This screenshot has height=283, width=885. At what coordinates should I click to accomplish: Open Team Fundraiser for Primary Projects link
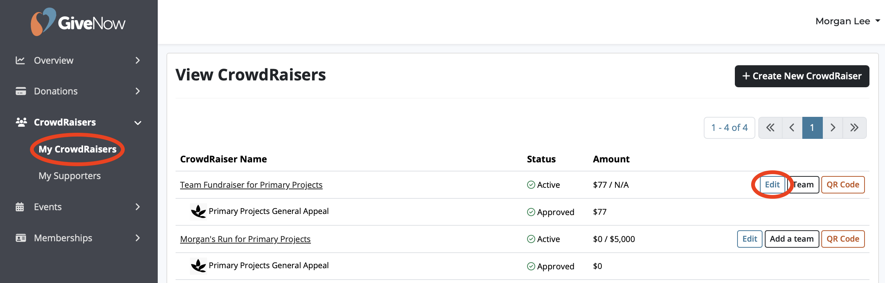coord(251,185)
